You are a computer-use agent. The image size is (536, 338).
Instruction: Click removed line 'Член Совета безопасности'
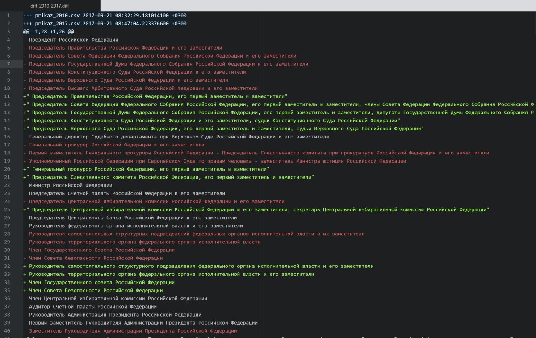[x=93, y=258]
